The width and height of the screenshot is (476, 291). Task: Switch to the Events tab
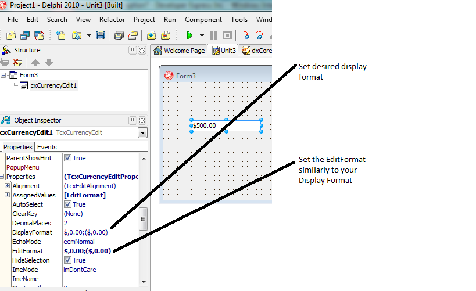(47, 147)
